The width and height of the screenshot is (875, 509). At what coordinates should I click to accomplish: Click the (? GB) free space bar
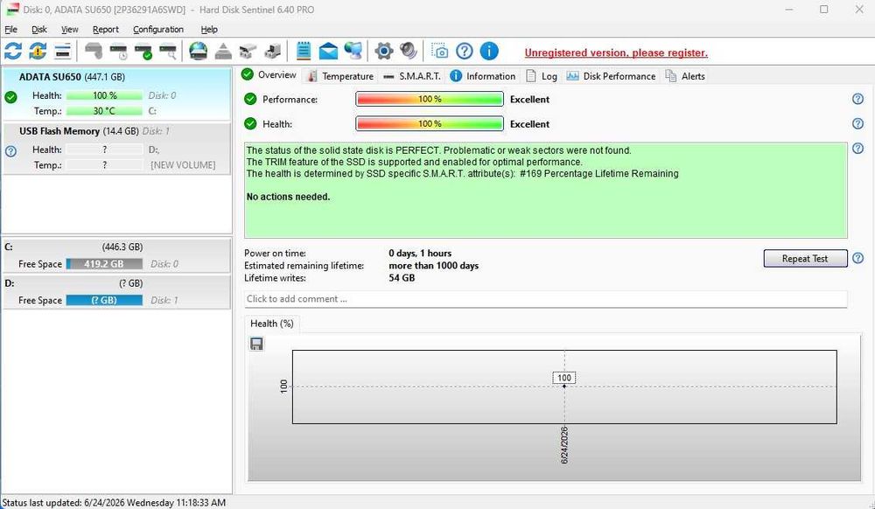(x=104, y=300)
